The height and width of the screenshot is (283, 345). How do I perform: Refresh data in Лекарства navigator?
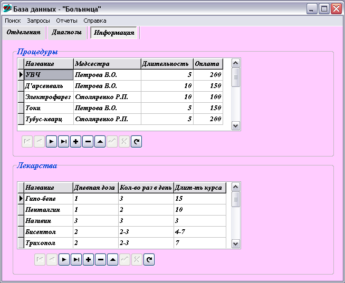pyautogui.click(x=149, y=259)
